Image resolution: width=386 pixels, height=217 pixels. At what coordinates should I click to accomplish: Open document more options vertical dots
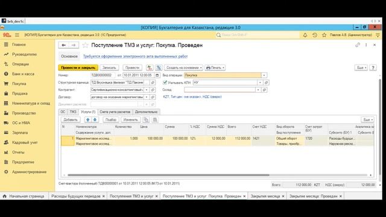366,45
